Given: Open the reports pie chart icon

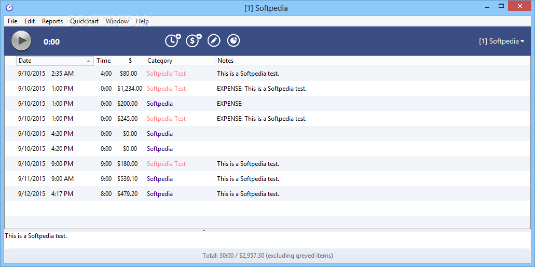Looking at the screenshot, I should pos(234,40).
